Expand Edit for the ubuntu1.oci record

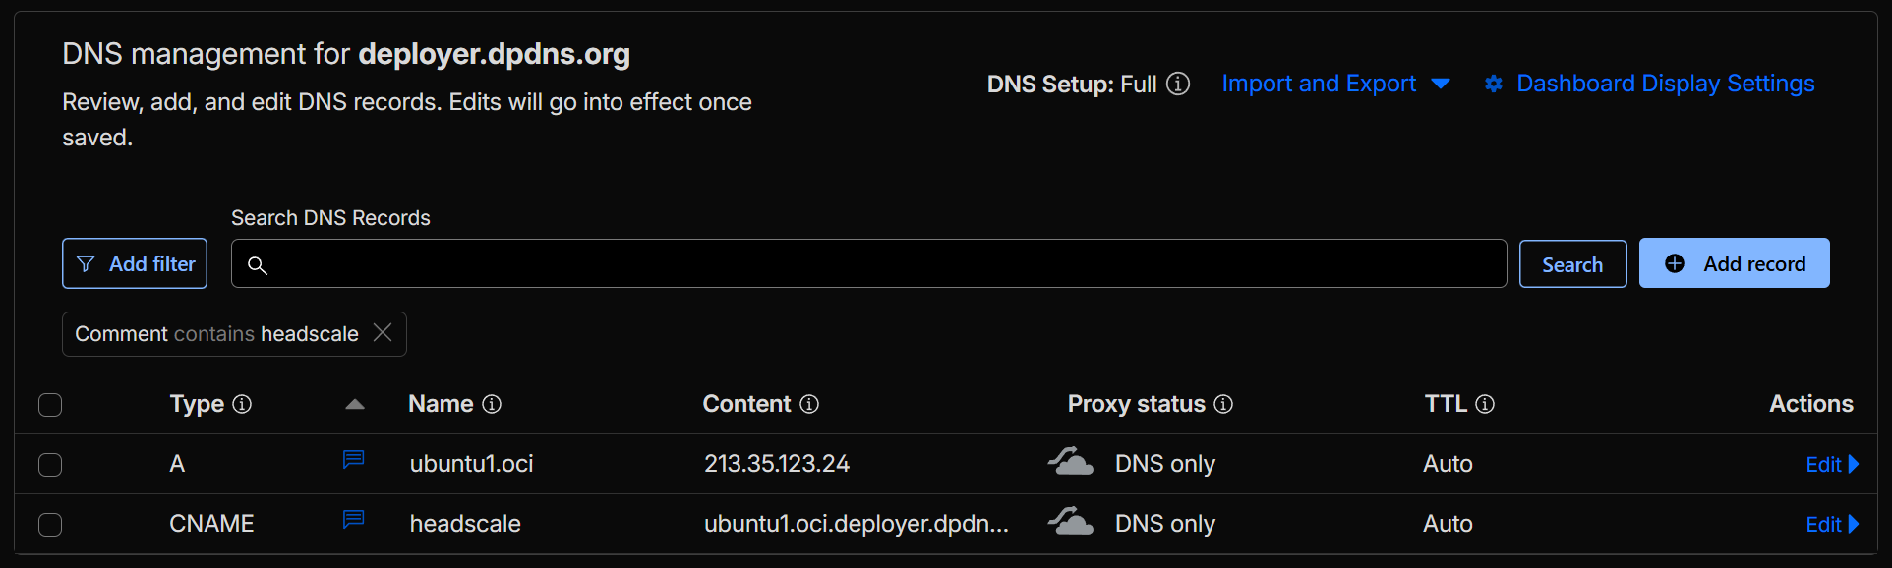tap(1831, 465)
